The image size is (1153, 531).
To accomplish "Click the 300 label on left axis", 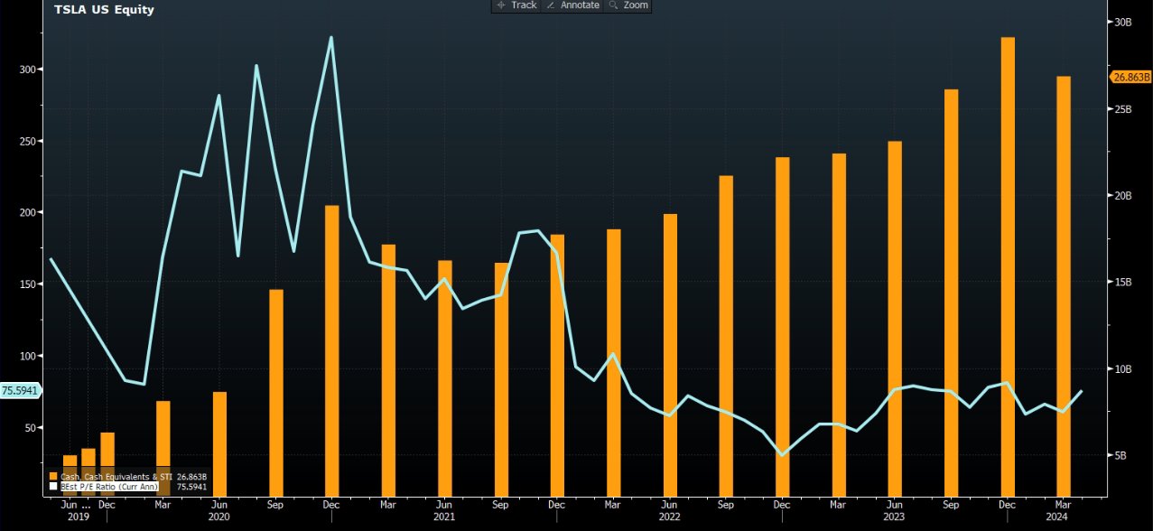I will point(27,70).
